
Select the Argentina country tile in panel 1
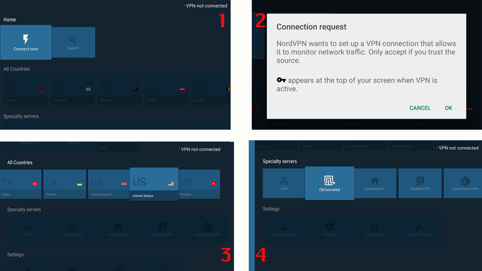click(73, 90)
